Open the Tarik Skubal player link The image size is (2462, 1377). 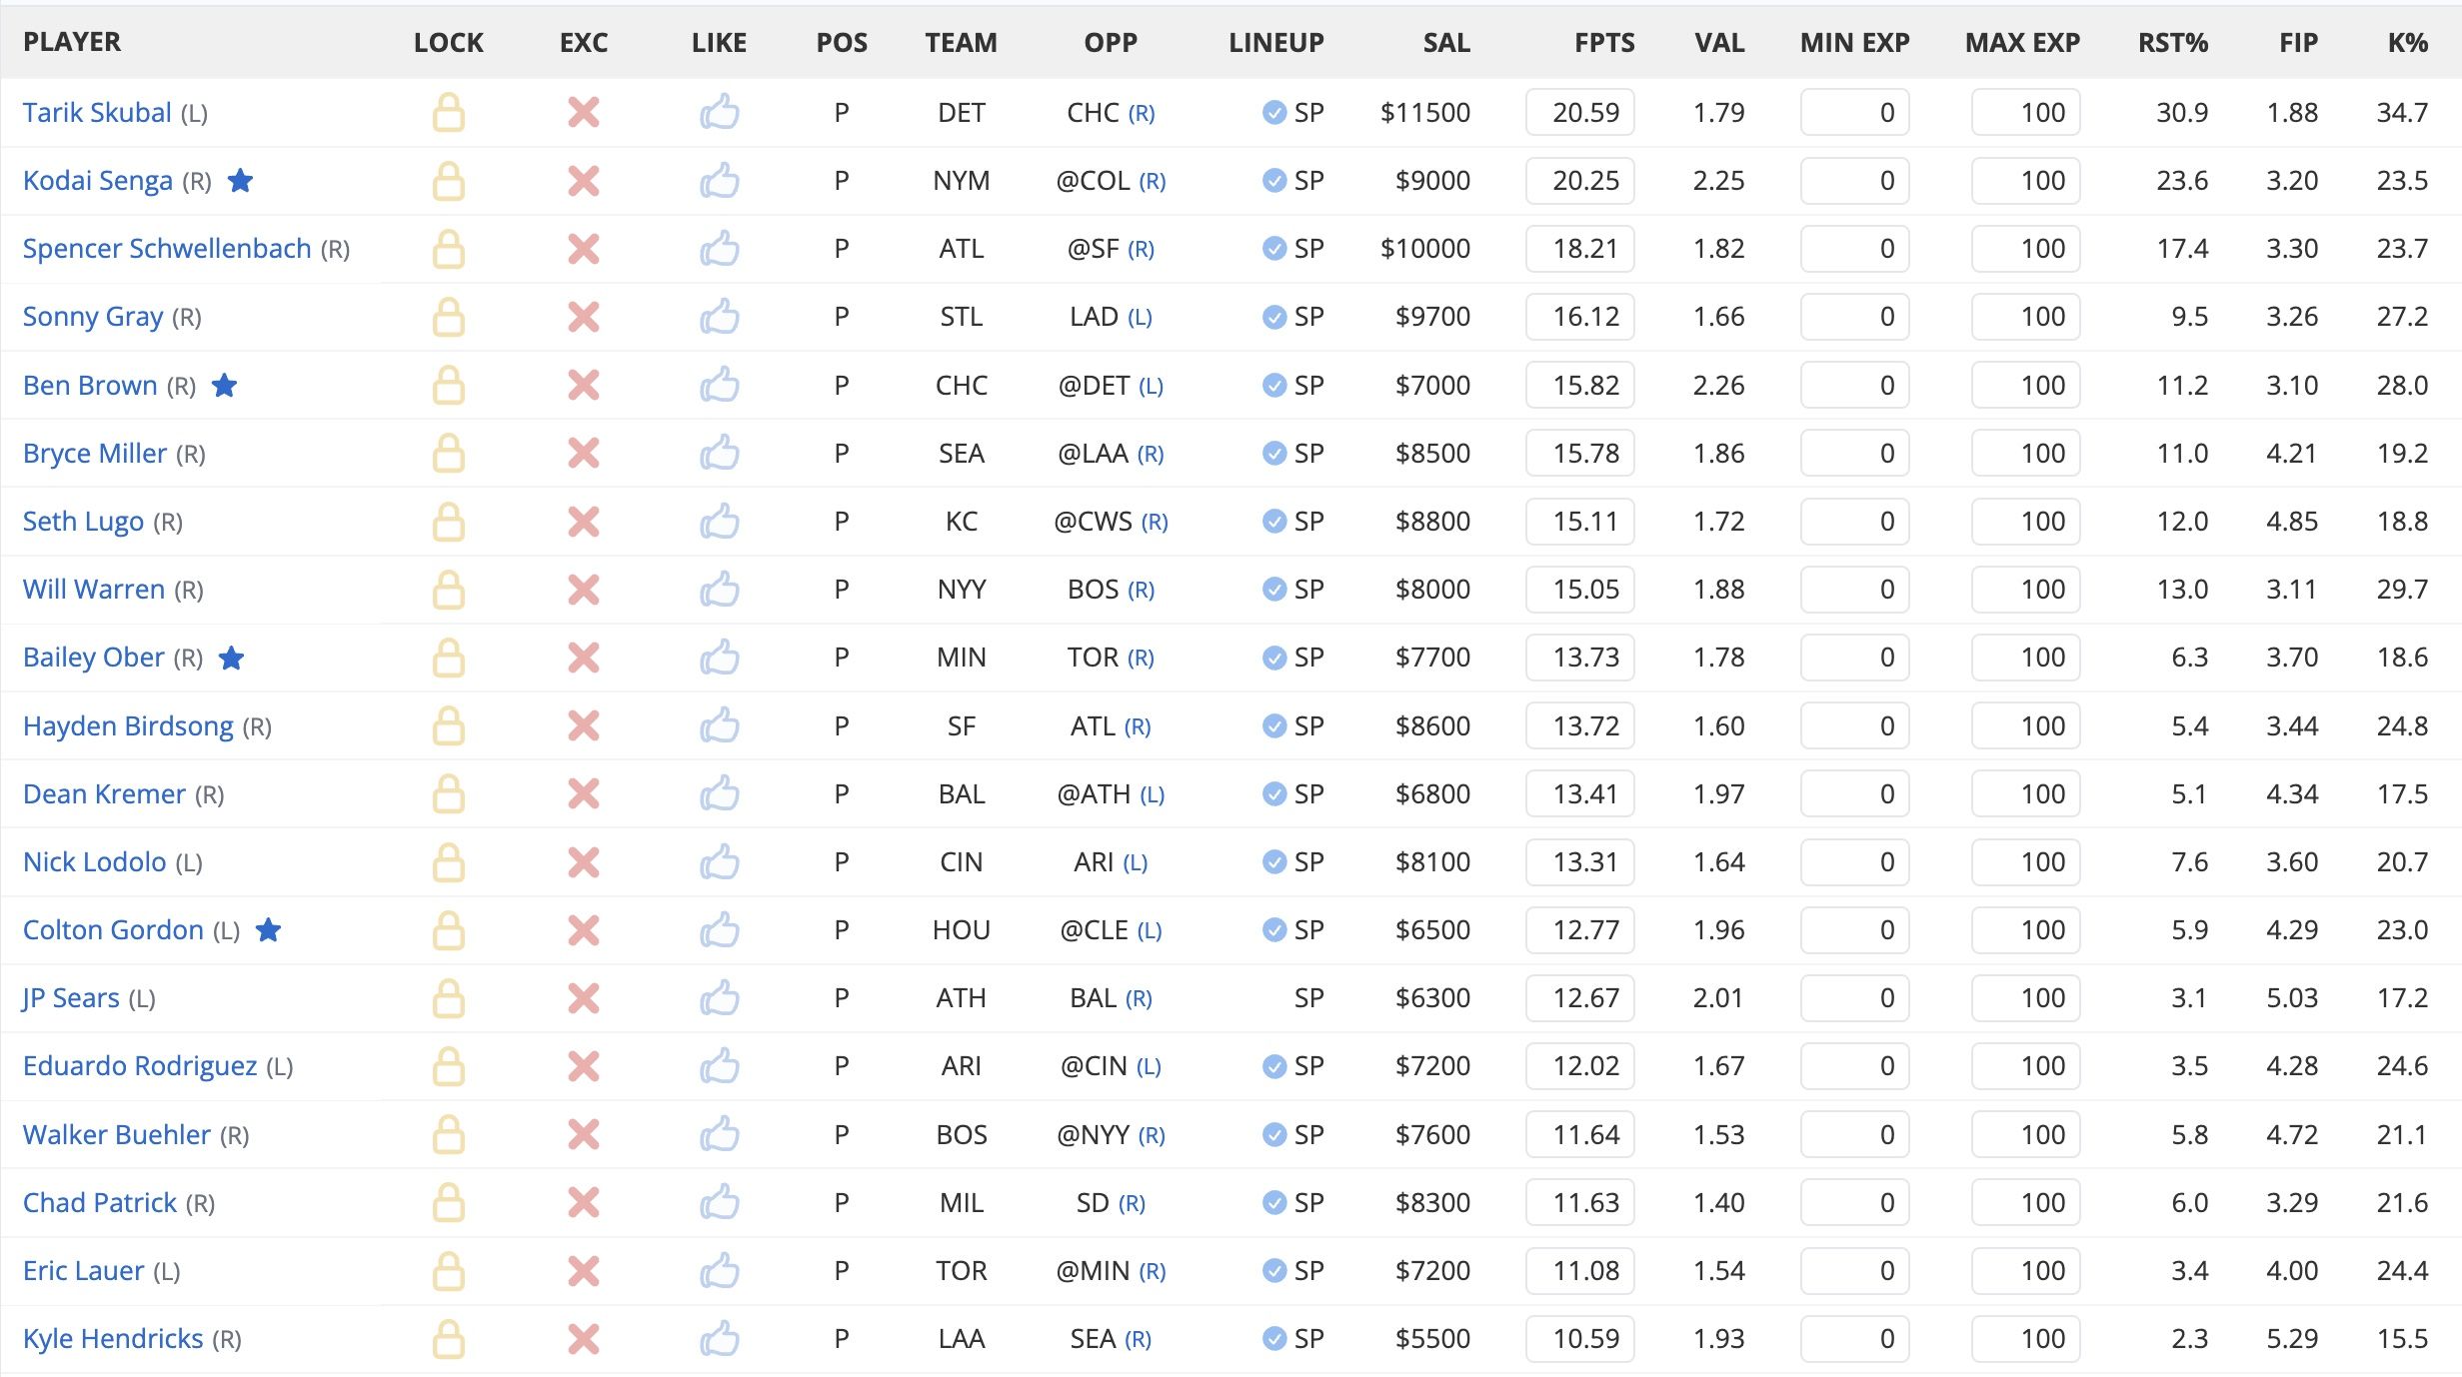[97, 112]
